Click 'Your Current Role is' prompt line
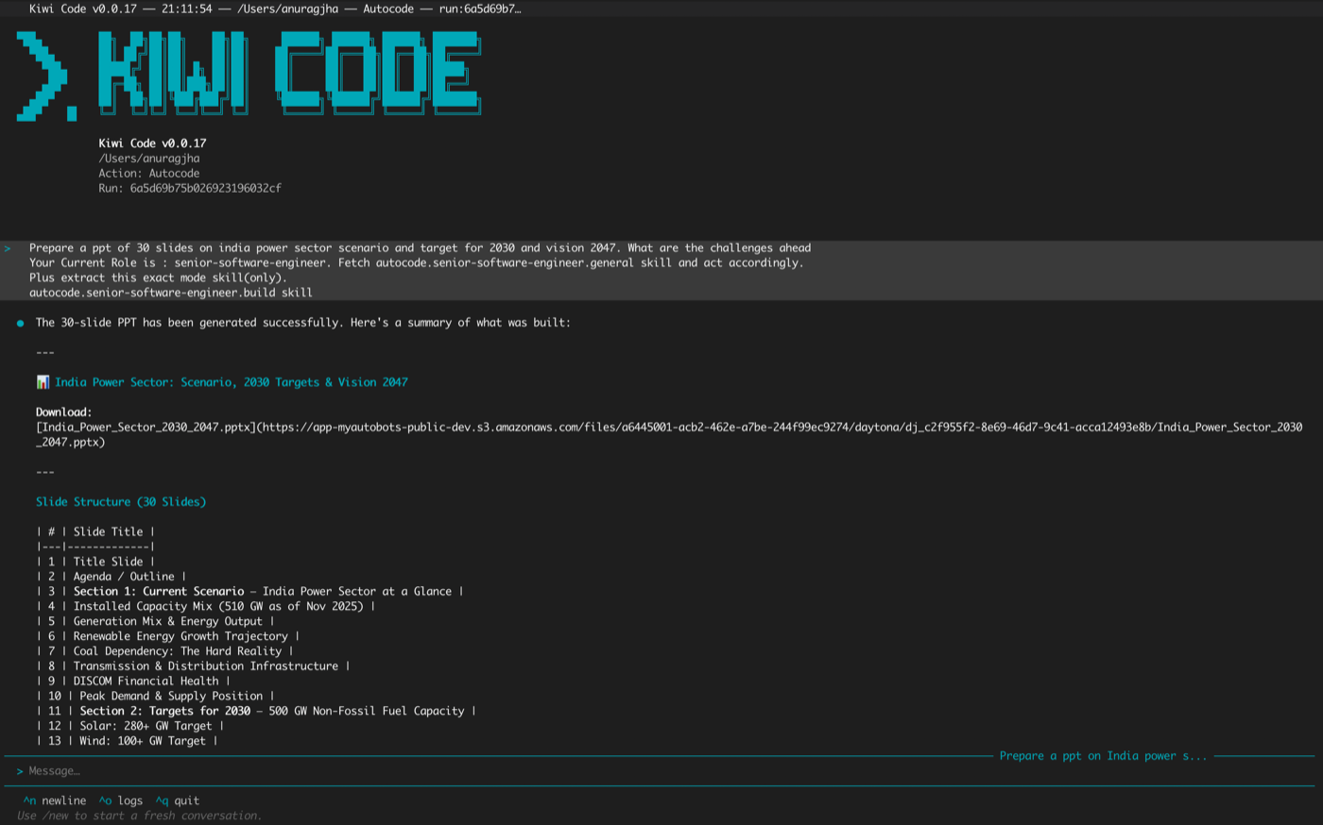The image size is (1323, 825). 417,263
